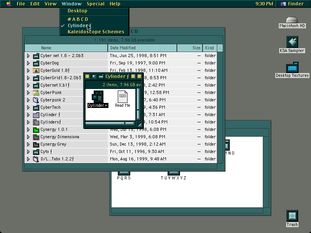Click the folder proxy icon in Cylinder ƒ title bar

click(101, 77)
